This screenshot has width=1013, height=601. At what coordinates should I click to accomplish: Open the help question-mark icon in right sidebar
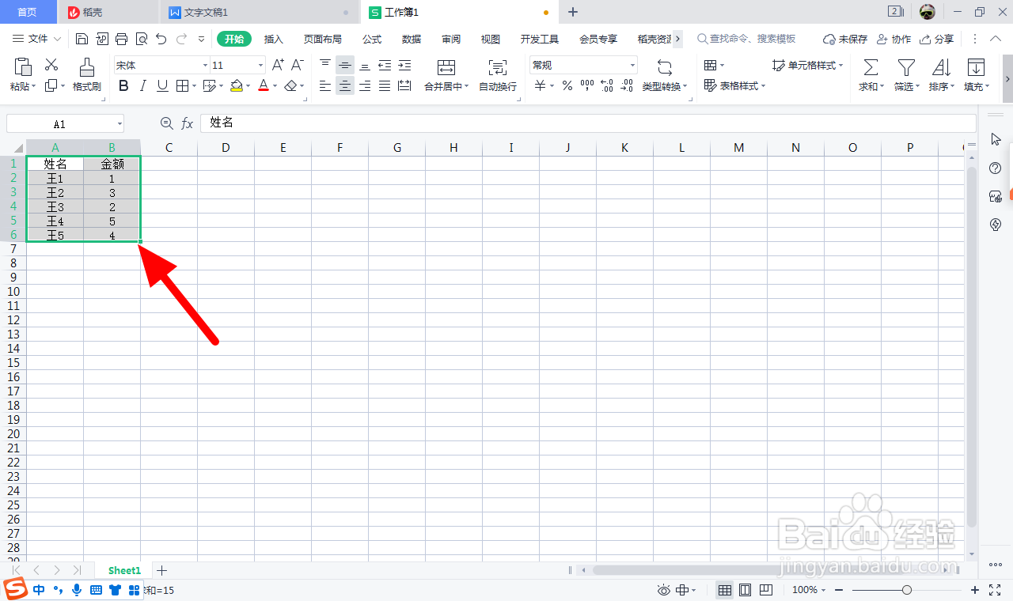pos(996,168)
